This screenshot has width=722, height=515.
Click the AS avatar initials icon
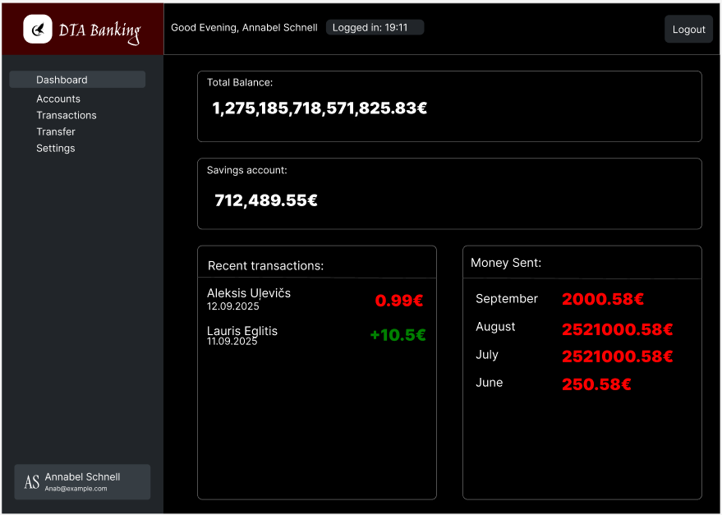[31, 482]
